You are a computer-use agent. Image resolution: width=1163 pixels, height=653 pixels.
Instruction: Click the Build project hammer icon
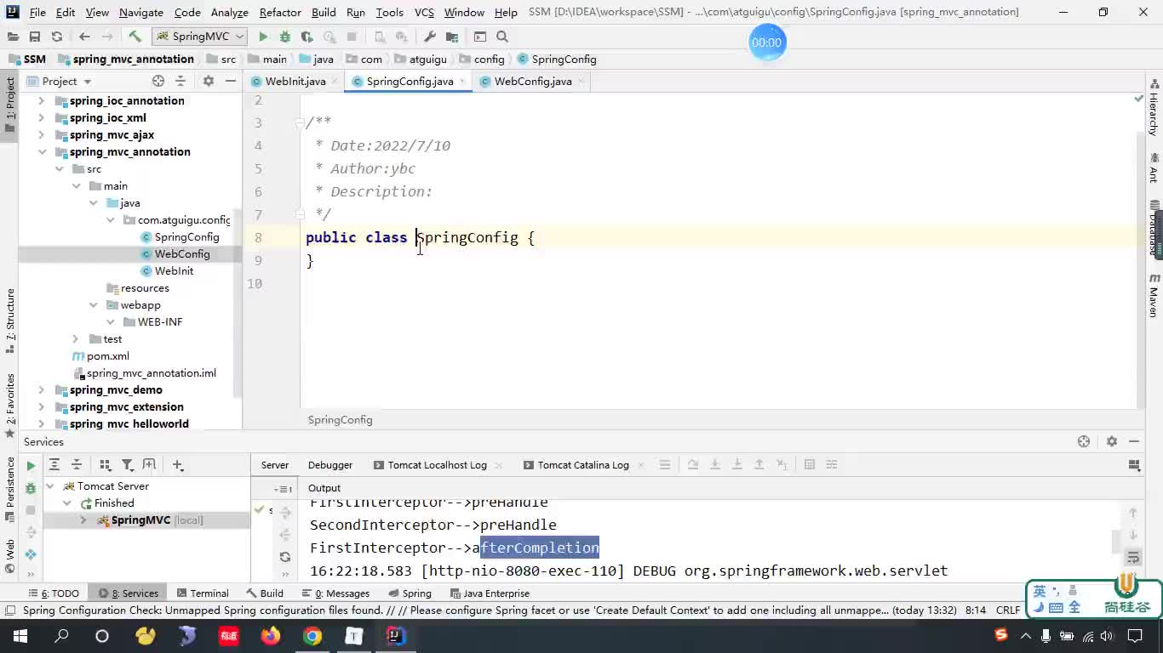click(x=135, y=37)
